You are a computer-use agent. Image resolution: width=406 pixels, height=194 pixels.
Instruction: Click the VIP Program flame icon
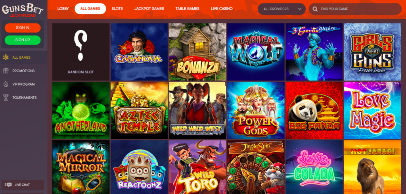(6, 84)
